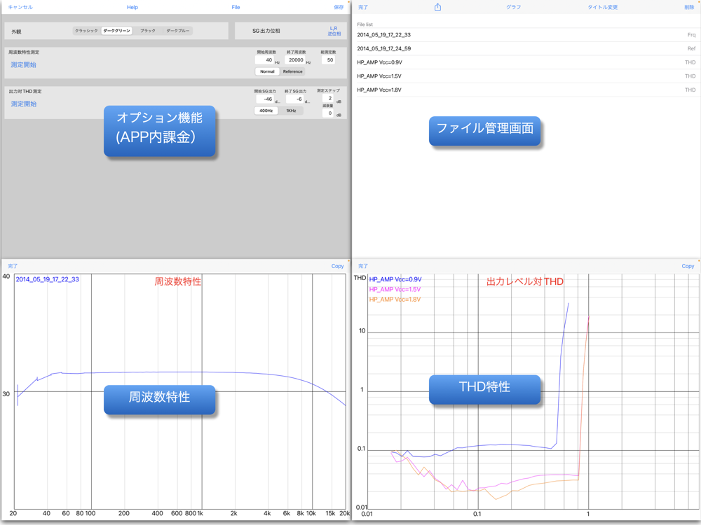
Task: Edit start frequency field showing 40
Action: pyautogui.click(x=265, y=59)
